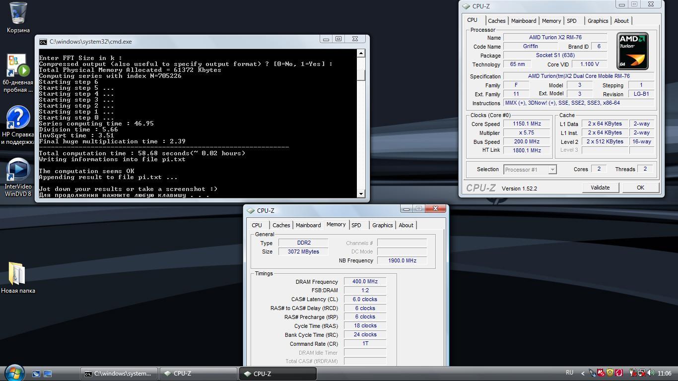Select the 60-дневная пробная Office trial icon

(18, 73)
